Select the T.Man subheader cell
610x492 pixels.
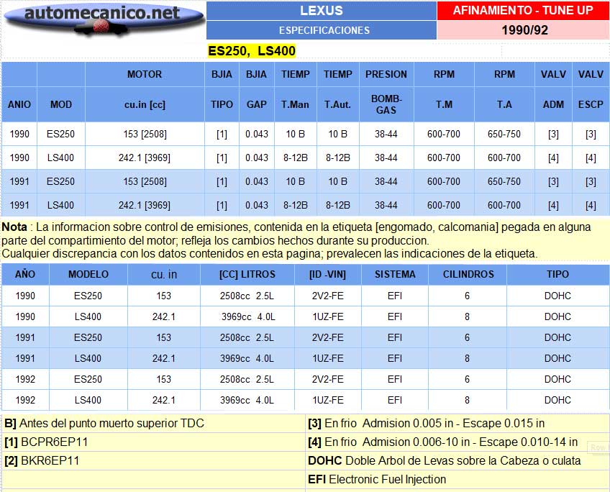(x=295, y=104)
